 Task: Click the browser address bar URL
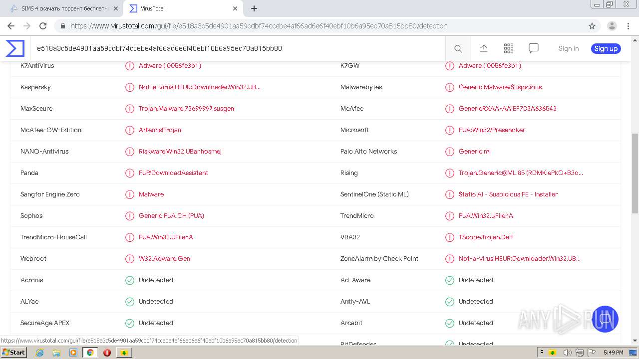[259, 26]
